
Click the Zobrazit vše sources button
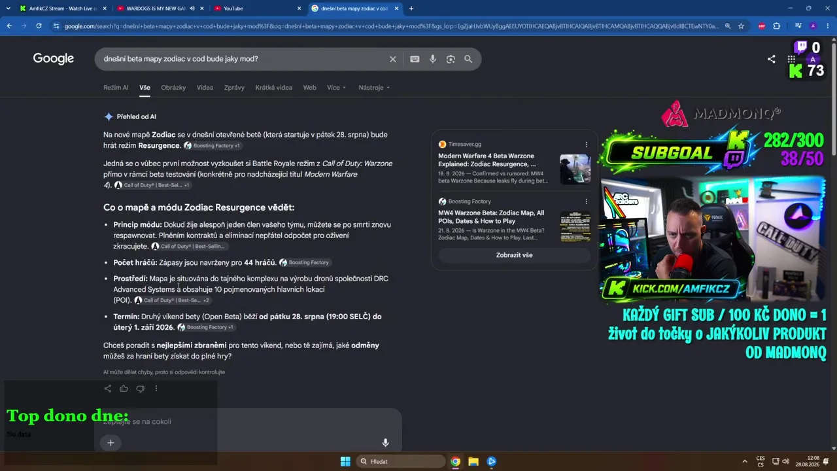(x=514, y=255)
